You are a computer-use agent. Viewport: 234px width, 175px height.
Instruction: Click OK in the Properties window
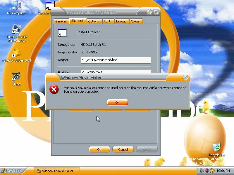pyautogui.click(x=99, y=150)
